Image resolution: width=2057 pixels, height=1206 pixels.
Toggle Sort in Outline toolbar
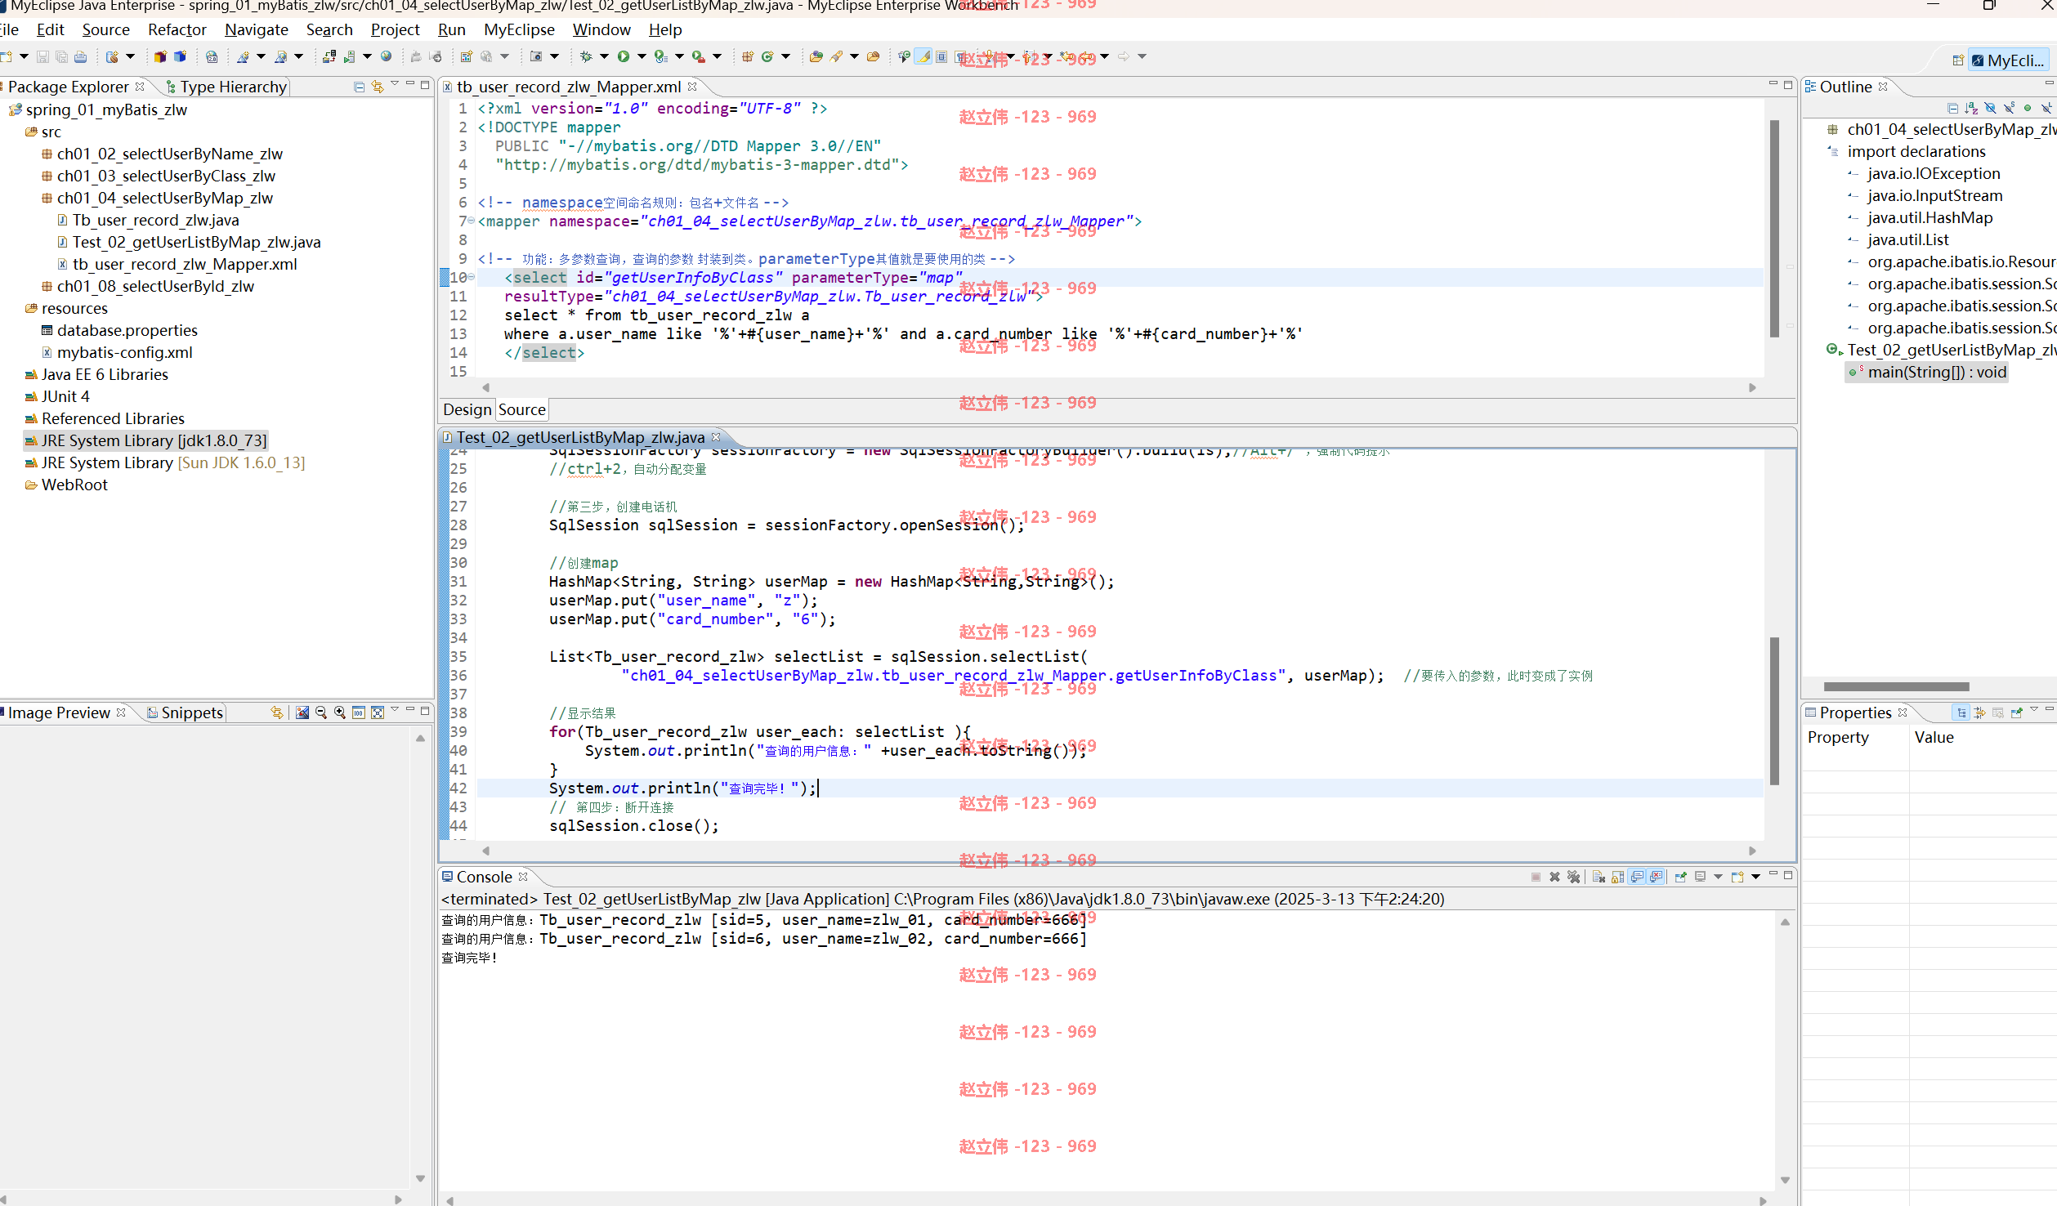point(1971,108)
